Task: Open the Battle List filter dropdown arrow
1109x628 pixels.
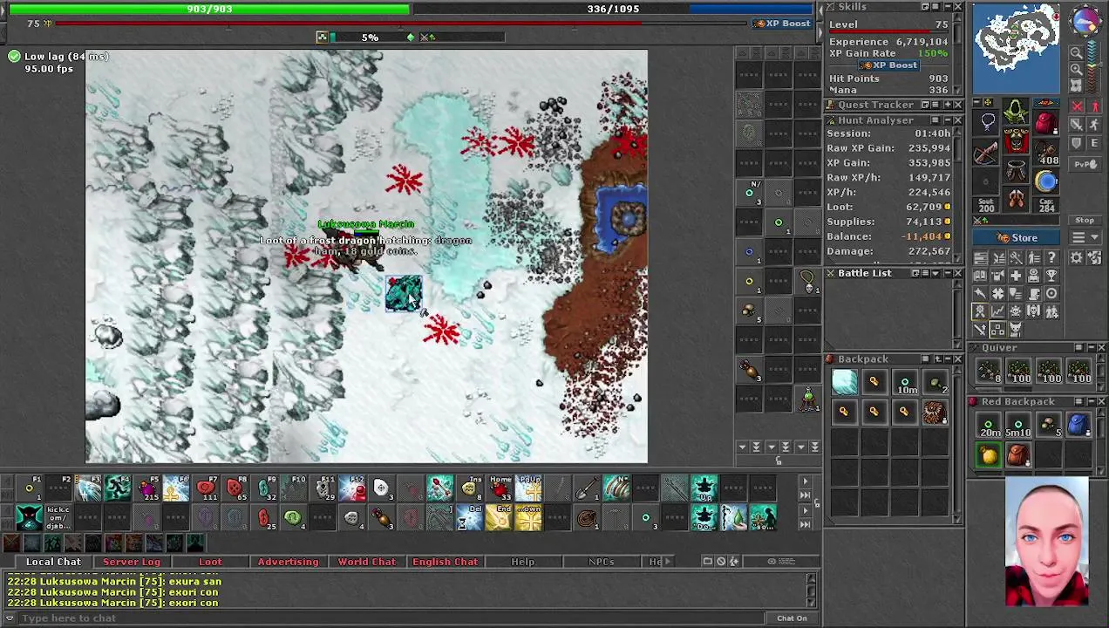Action: 936,273
